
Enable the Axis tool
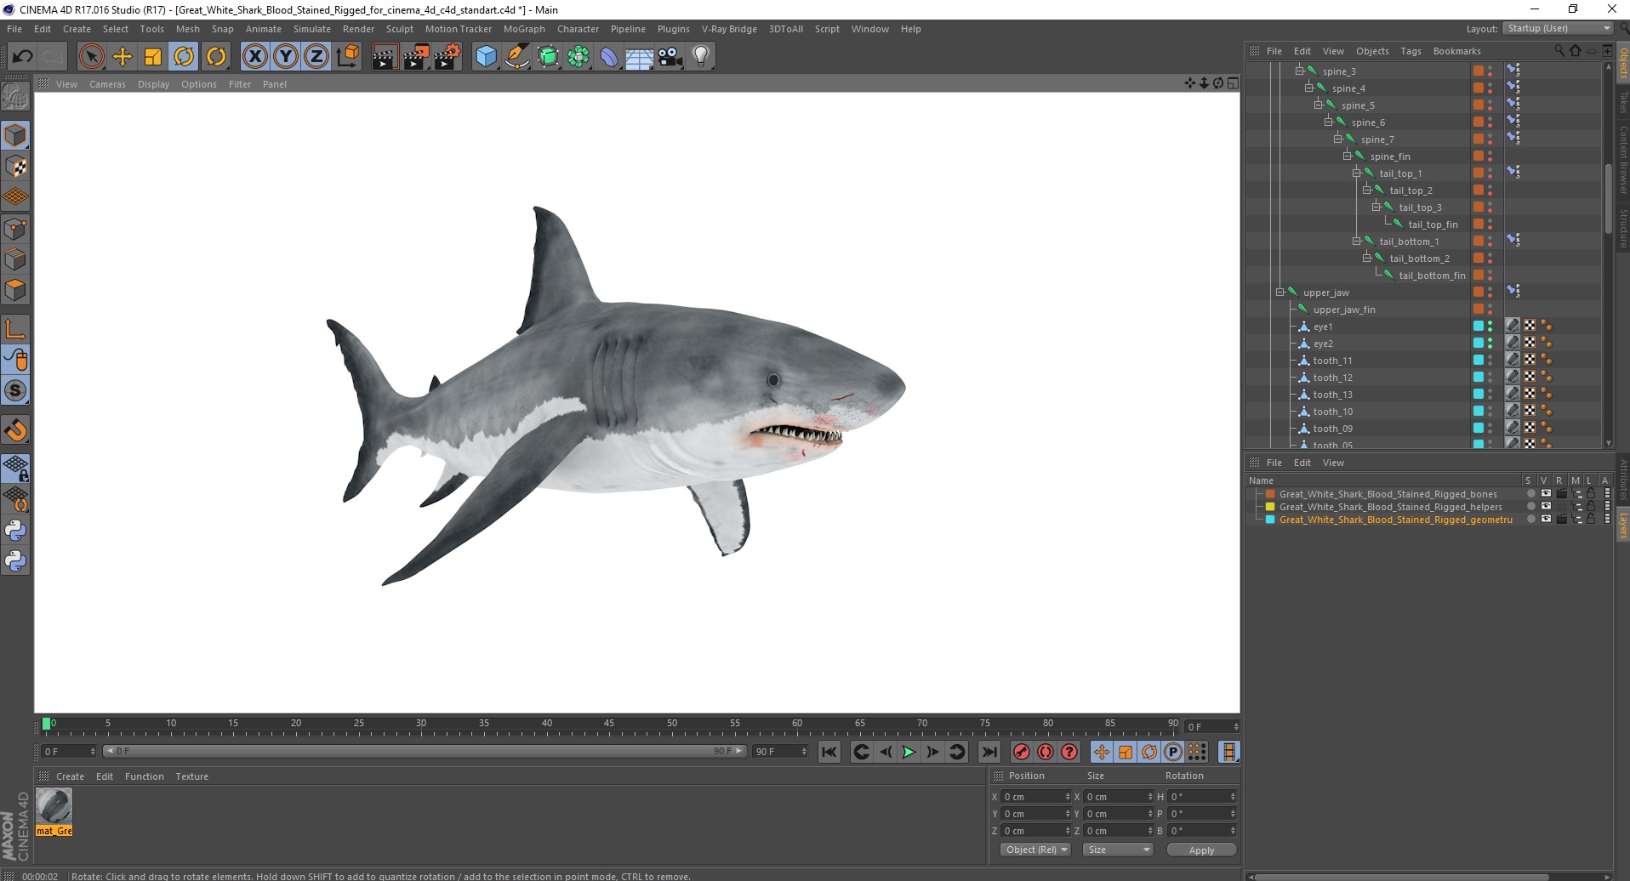pos(15,328)
